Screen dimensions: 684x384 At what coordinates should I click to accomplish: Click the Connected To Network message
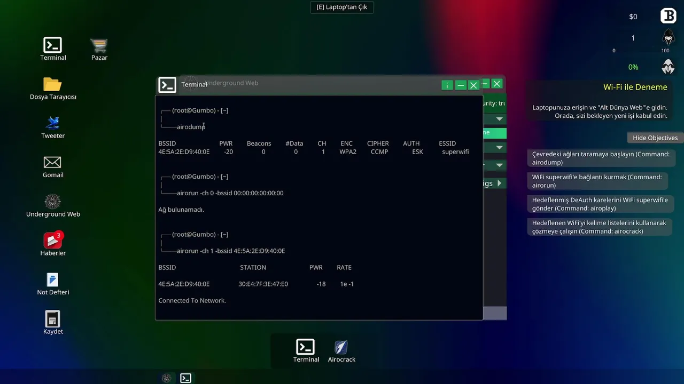[192, 300]
